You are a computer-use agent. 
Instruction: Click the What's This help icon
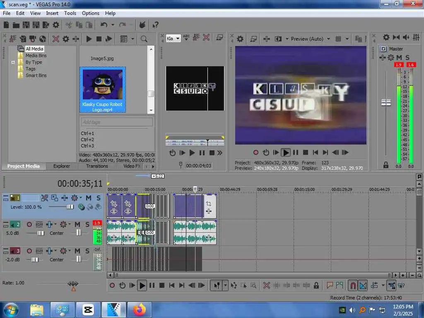click(x=156, y=25)
